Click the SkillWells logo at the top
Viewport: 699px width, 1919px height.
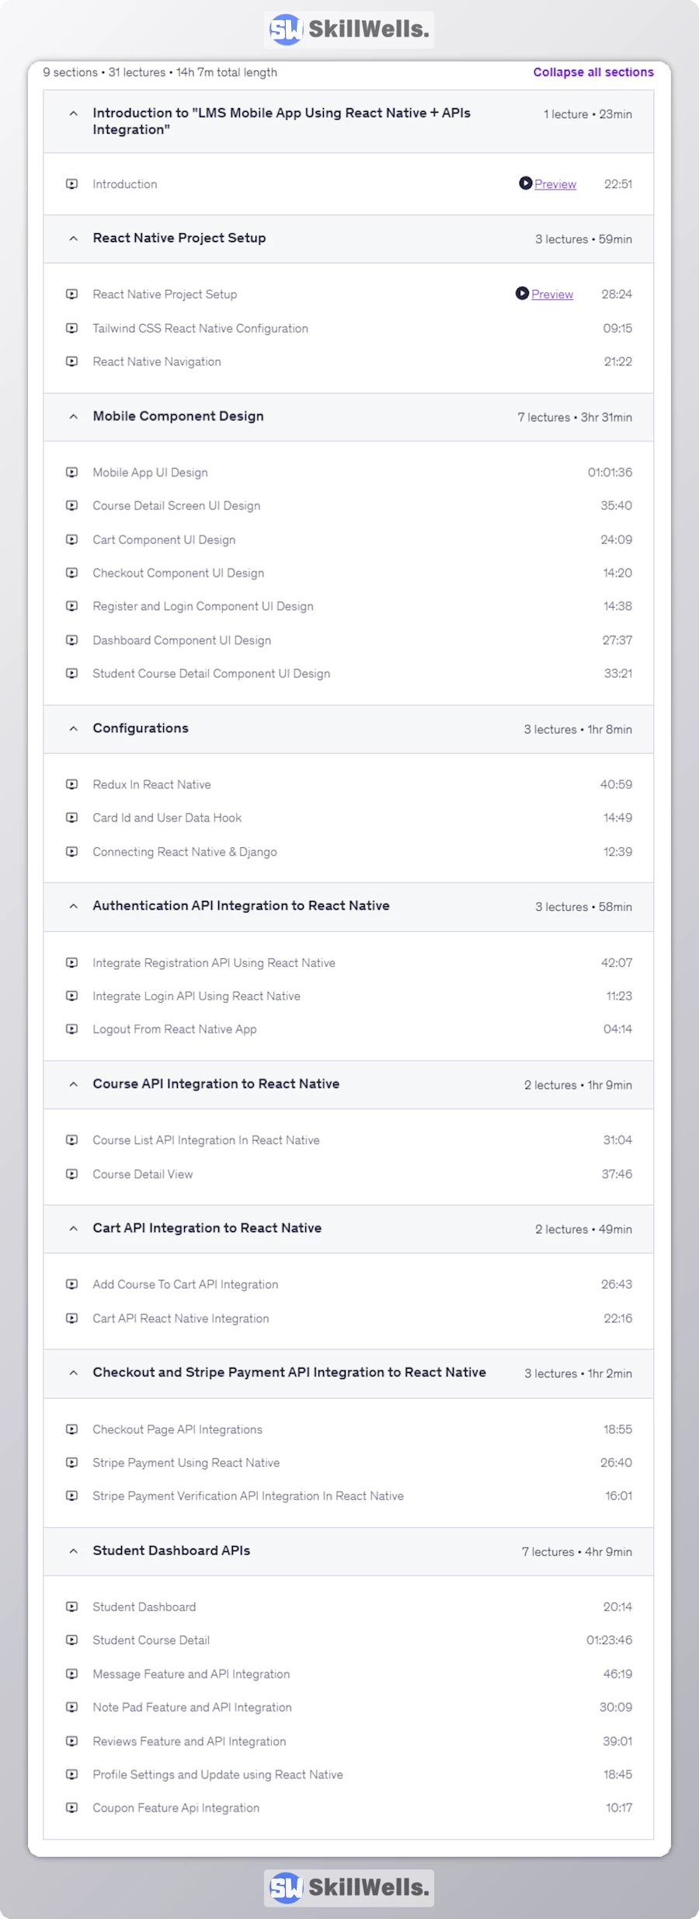click(348, 29)
